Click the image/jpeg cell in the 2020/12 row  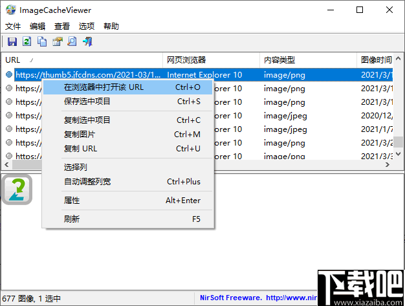[x=285, y=116]
